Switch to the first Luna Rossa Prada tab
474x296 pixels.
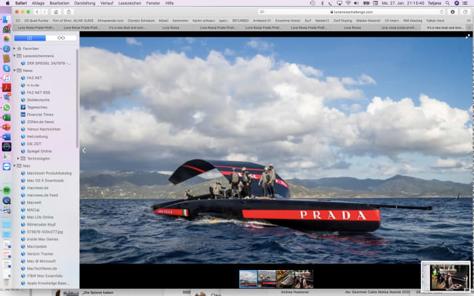(36, 27)
